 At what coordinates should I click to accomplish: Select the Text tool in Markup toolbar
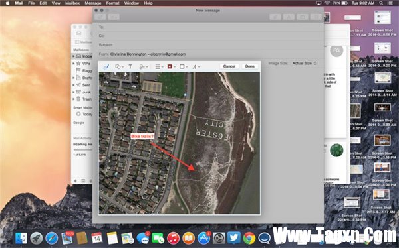[x=130, y=66]
